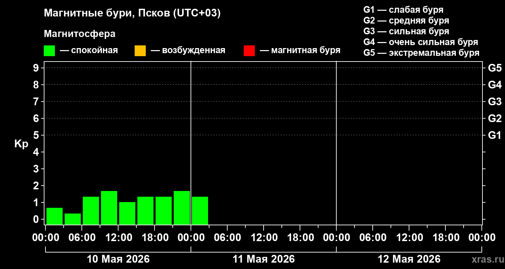Select the '11 Мая 2026' date label
Image resolution: width=505 pixels, height=269 pixels.
point(264,259)
